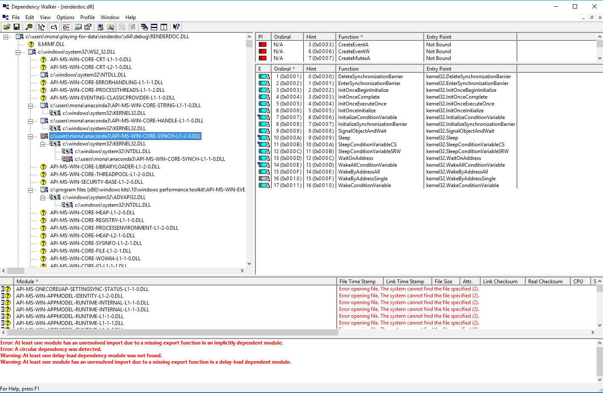Click the System Information computer icon
The image size is (603, 393).
[x=100, y=27]
